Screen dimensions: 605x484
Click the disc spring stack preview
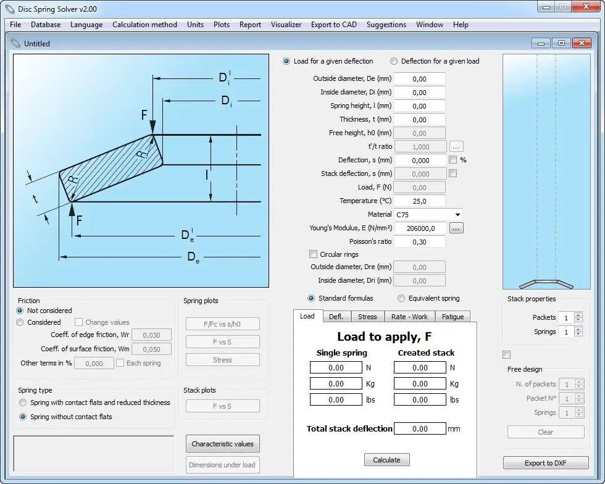538,172
